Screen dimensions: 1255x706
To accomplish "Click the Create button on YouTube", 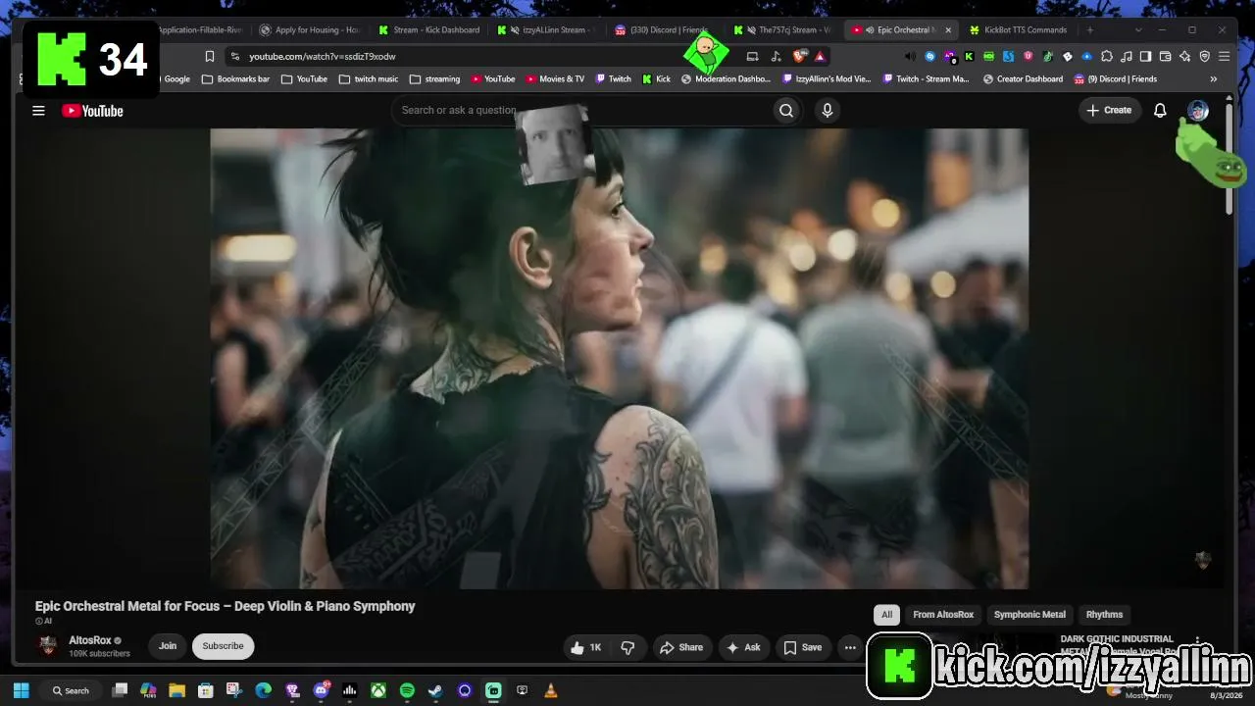I will tap(1109, 111).
